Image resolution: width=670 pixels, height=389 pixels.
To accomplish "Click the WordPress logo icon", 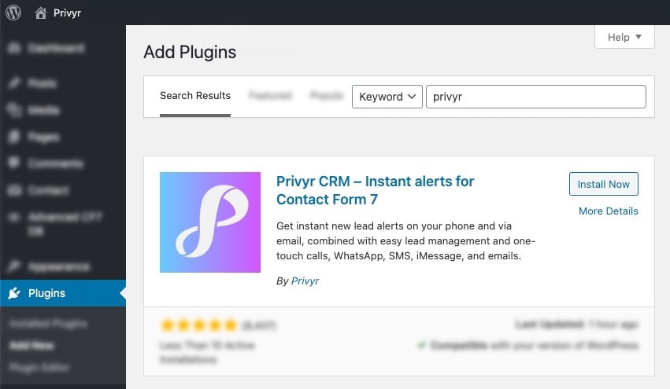I will point(13,13).
